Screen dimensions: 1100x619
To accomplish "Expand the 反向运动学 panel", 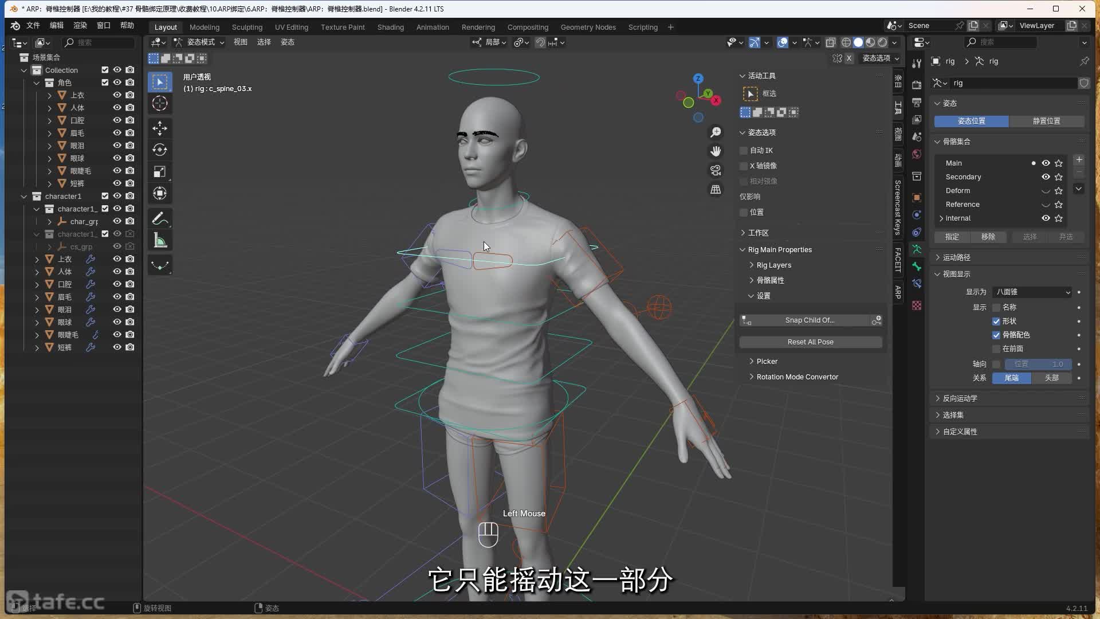I will pyautogui.click(x=960, y=398).
